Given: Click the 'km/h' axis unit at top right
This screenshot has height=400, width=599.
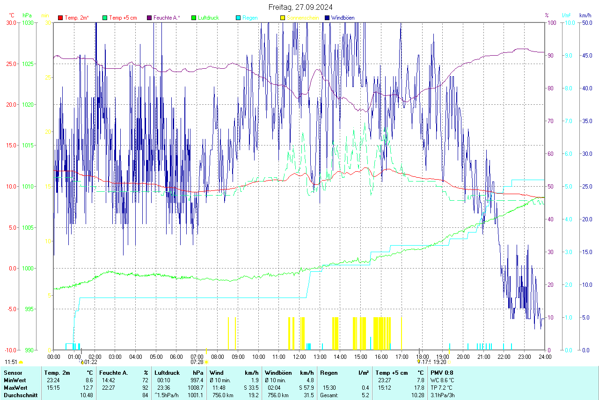Looking at the screenshot, I should [x=585, y=15].
